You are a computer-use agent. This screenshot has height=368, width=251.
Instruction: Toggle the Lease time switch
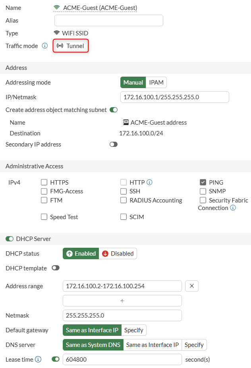56,359
